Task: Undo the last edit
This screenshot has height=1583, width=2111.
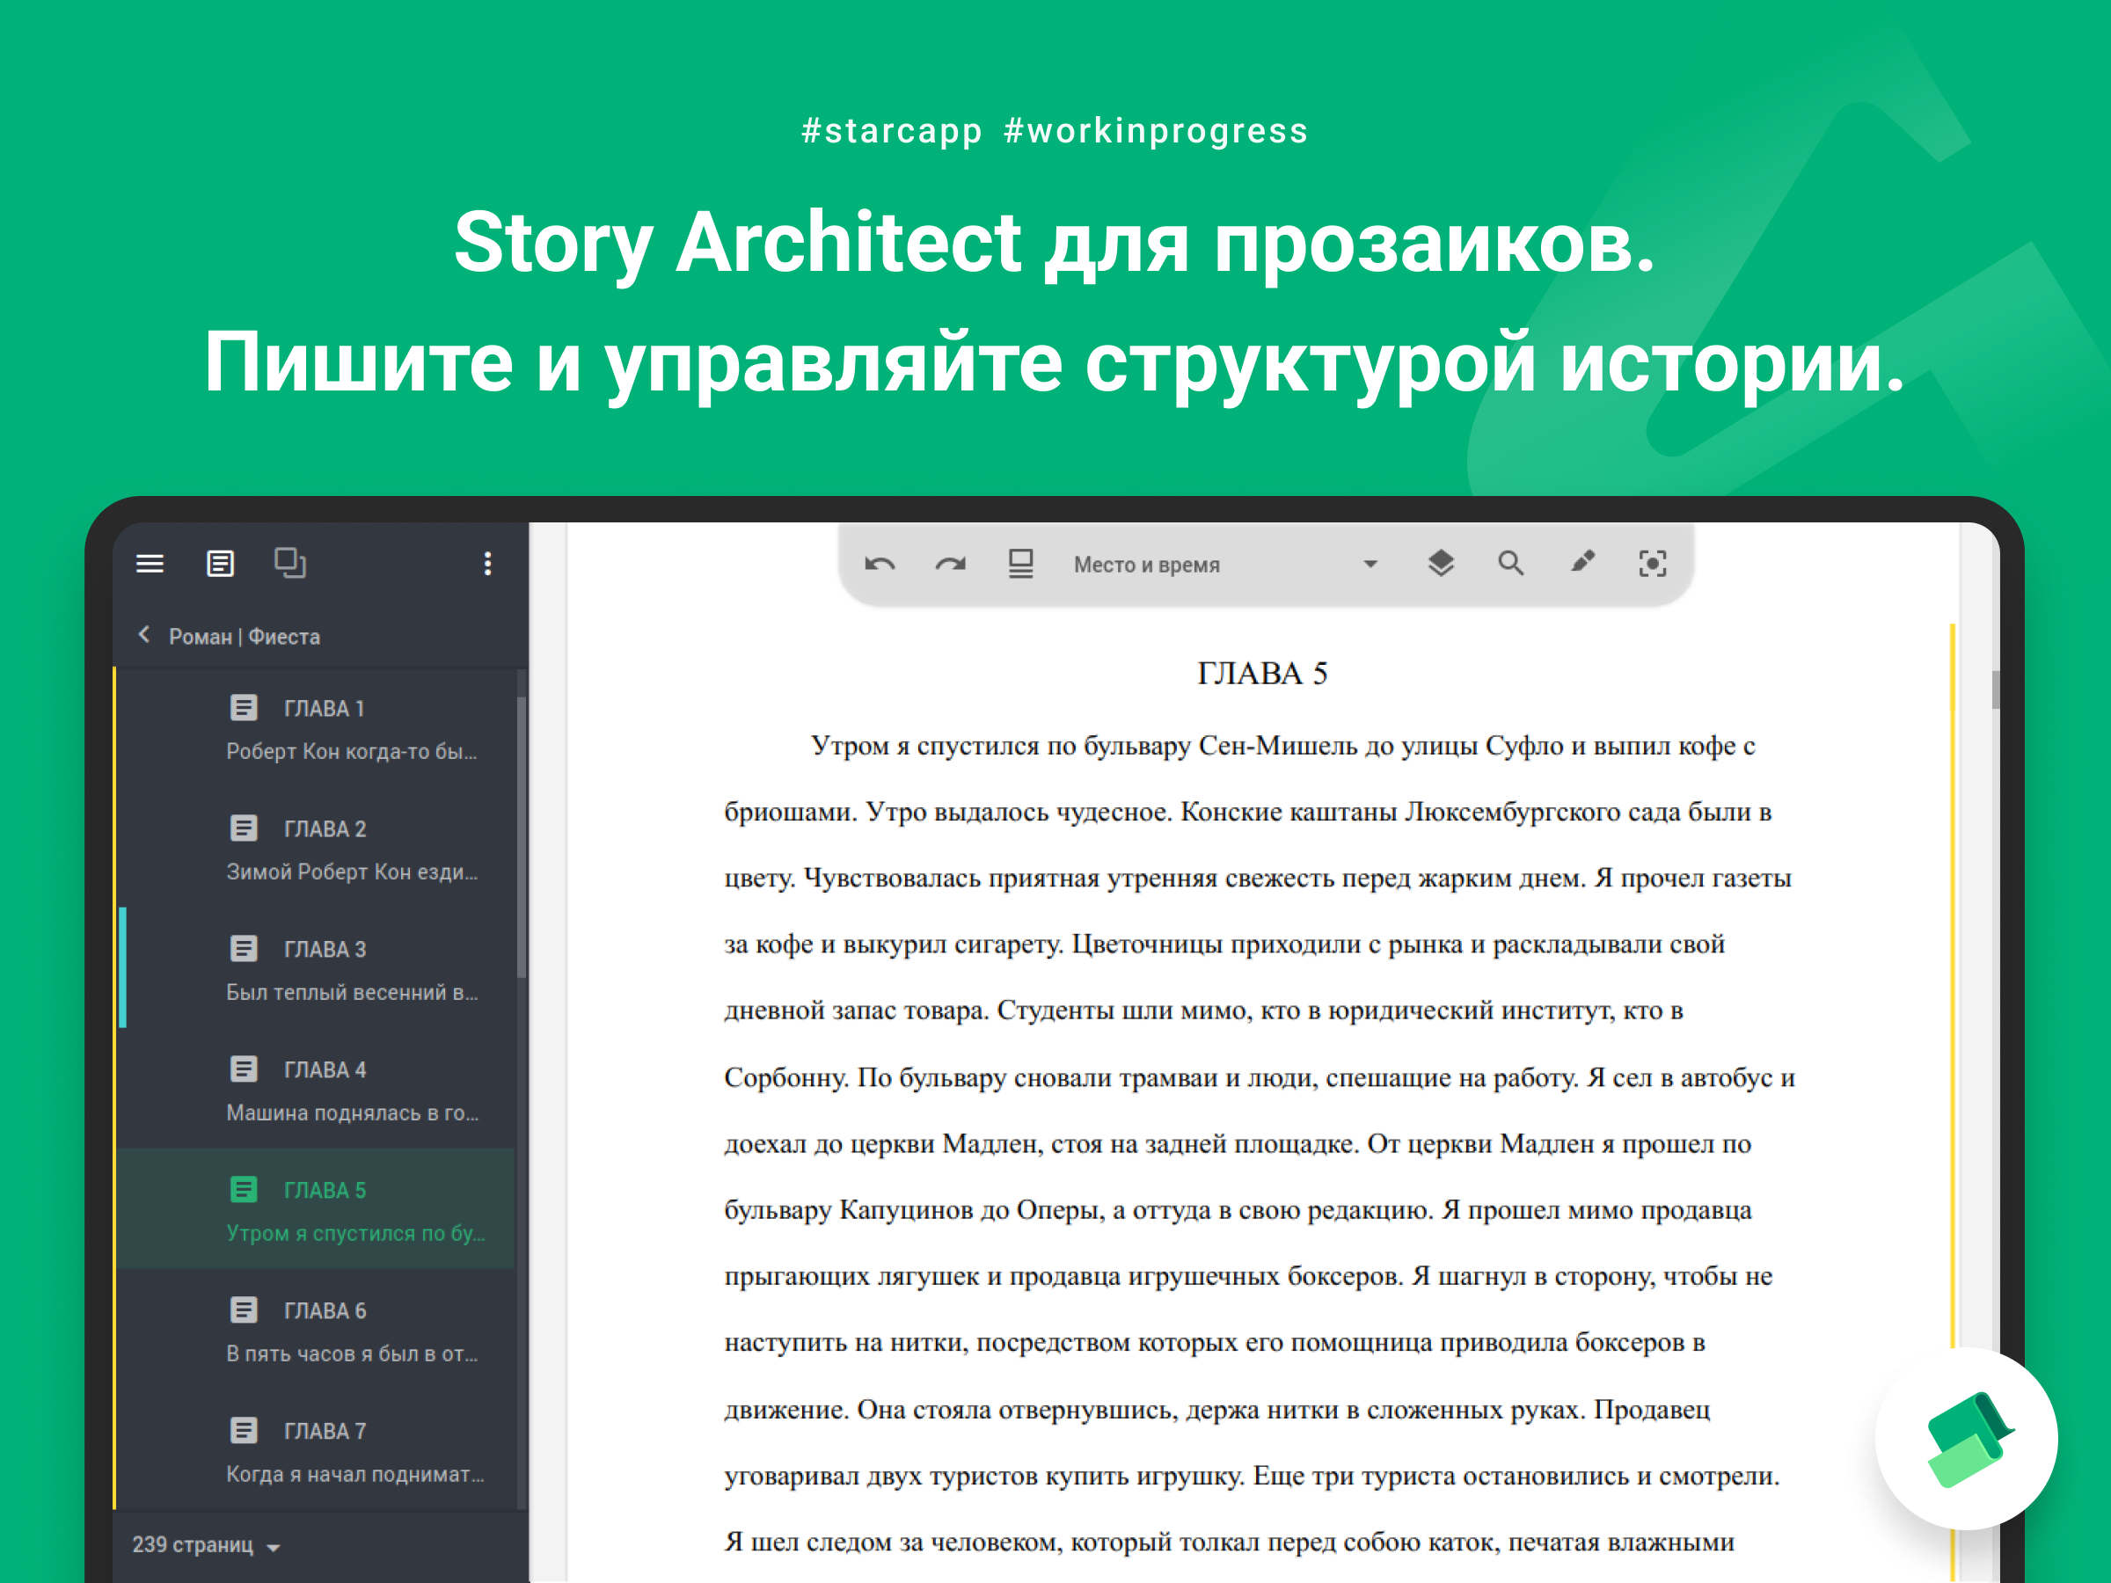Action: pos(880,564)
